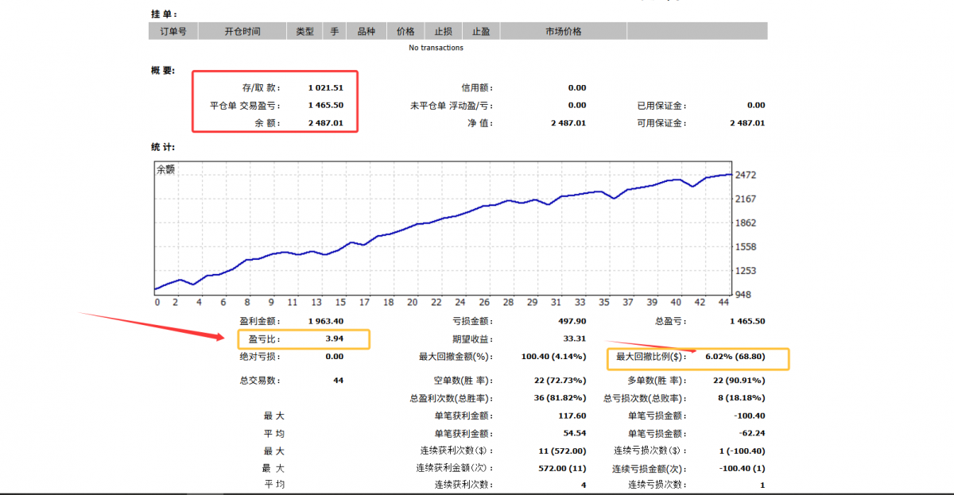Select the average single loss value -62.24
Screen dimensions: 954x495
752,433
